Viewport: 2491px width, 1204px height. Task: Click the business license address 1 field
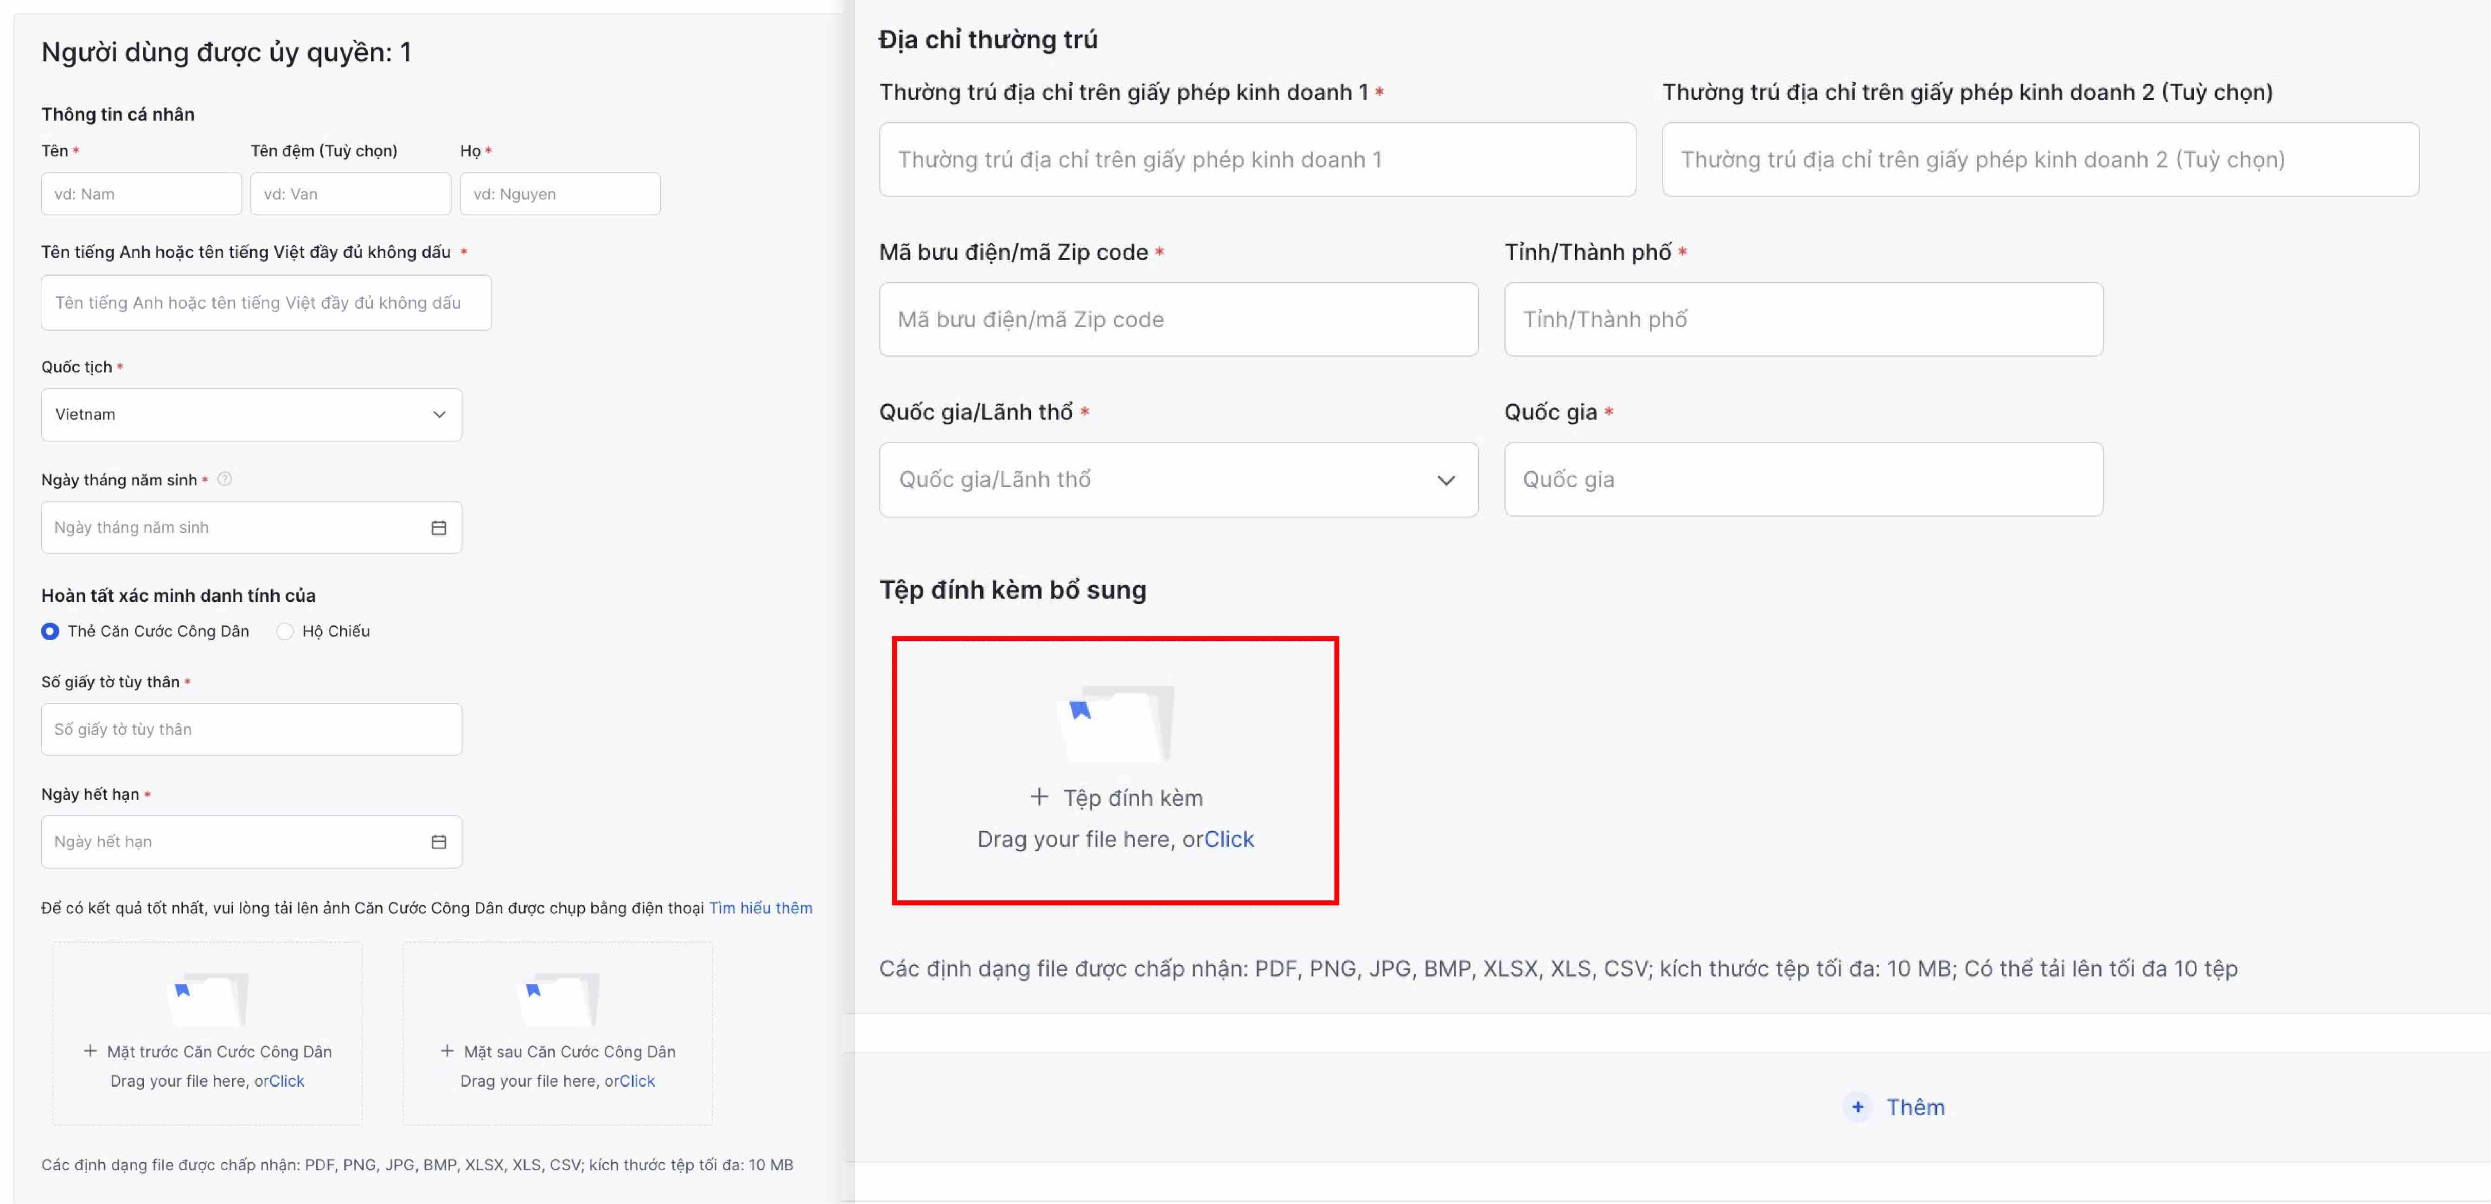tap(1257, 159)
